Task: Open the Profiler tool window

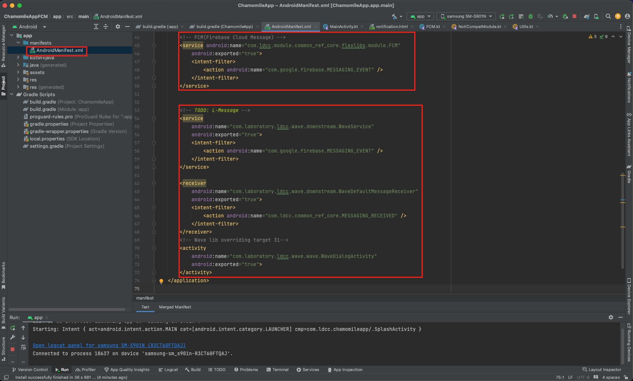Action: click(85, 370)
